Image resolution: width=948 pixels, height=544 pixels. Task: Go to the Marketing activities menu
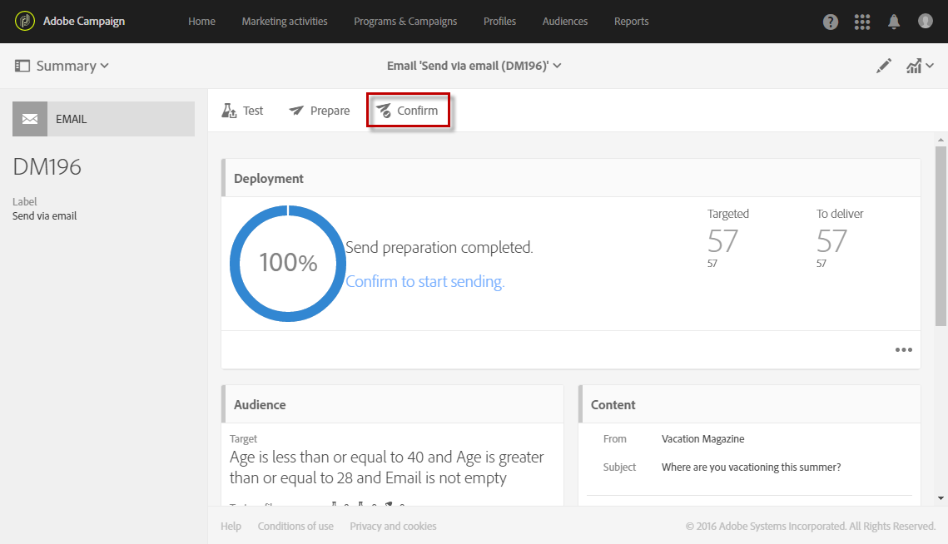[x=285, y=22]
